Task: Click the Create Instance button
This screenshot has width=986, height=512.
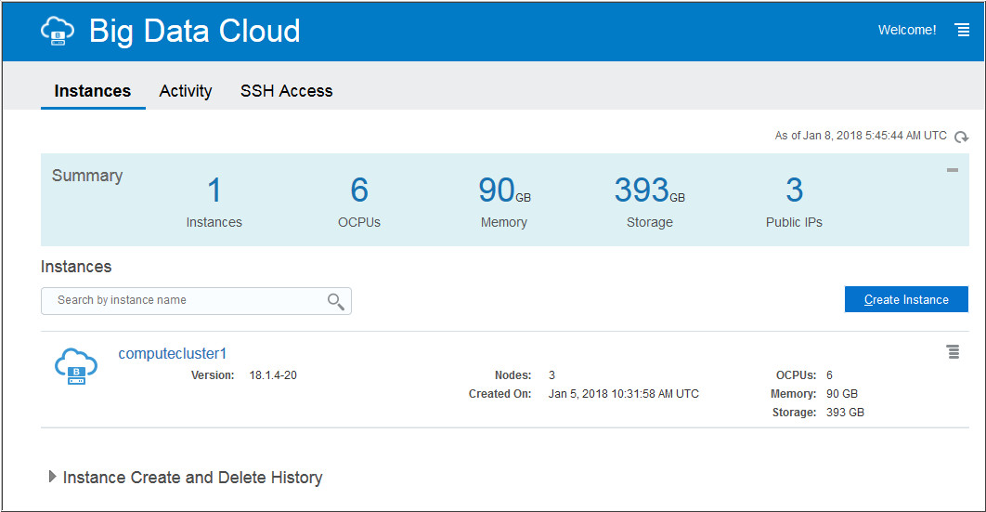Action: pyautogui.click(x=906, y=299)
